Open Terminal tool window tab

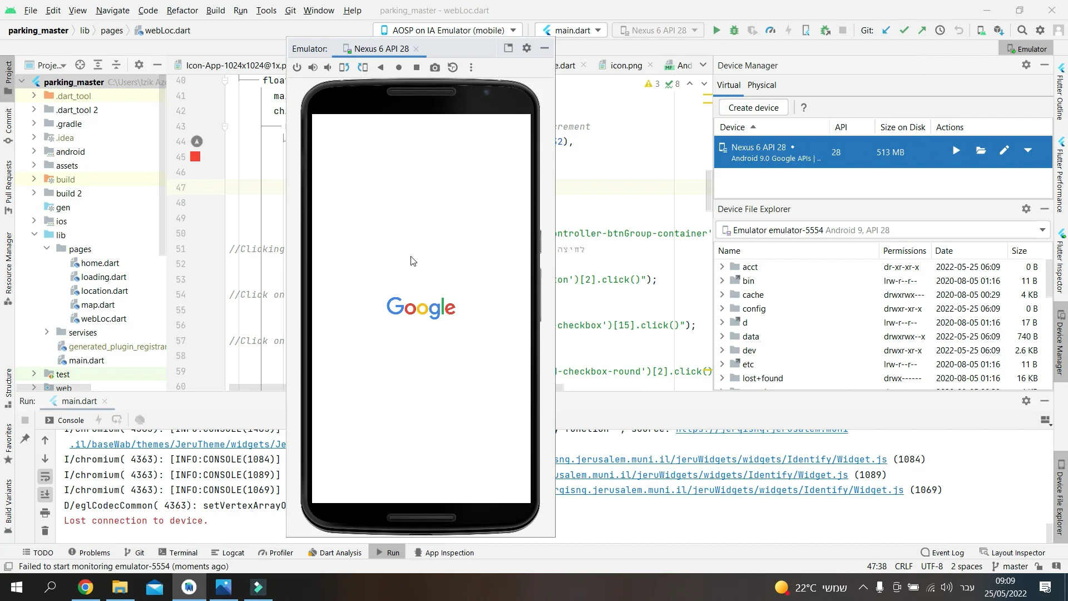(x=178, y=553)
